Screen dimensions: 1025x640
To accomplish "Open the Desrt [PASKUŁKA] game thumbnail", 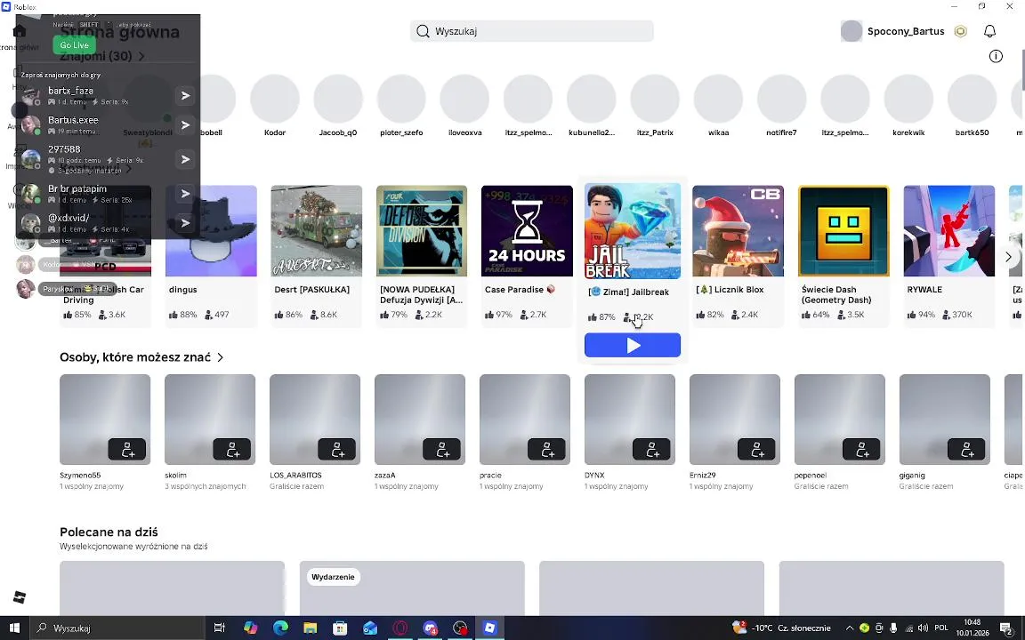I will [x=317, y=230].
